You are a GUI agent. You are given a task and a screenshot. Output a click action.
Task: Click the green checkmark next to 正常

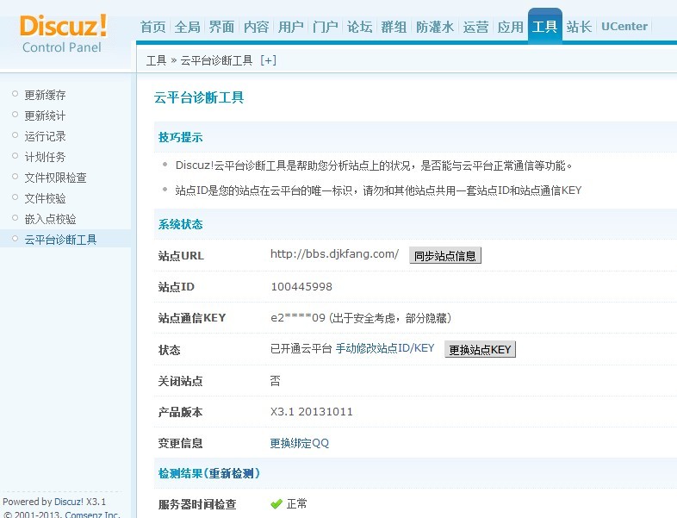click(x=276, y=503)
